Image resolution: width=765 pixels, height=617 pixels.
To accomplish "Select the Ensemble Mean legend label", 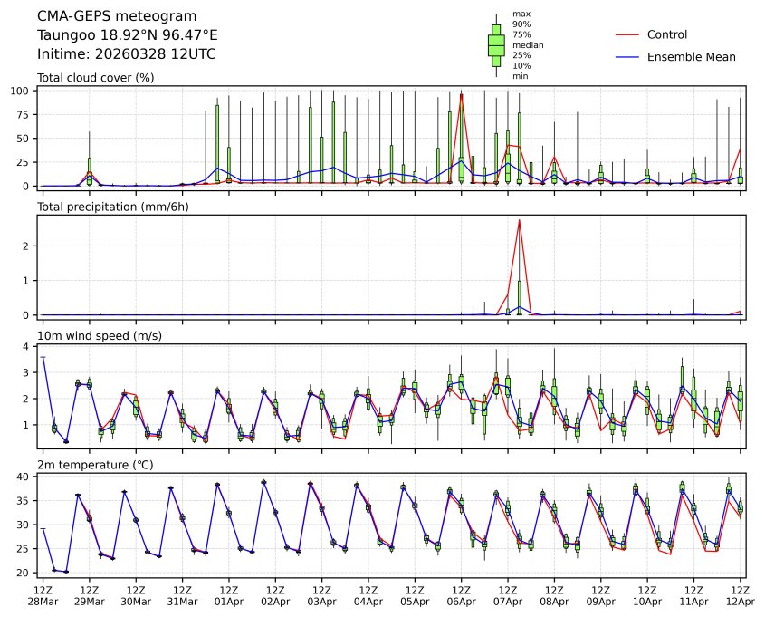I will pyautogui.click(x=691, y=56).
